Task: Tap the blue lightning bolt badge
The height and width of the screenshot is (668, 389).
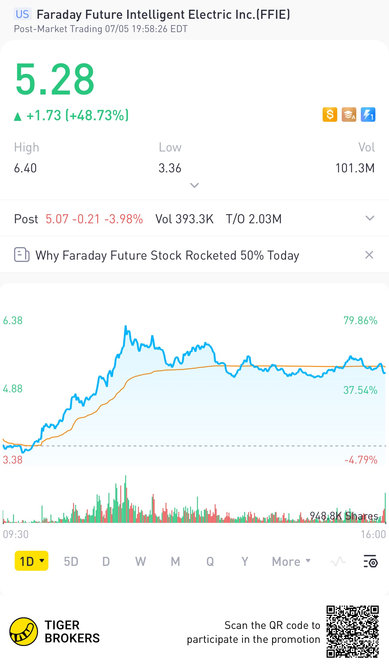Action: (368, 115)
